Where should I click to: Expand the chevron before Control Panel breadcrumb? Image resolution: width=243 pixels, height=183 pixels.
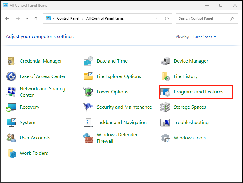53,18
